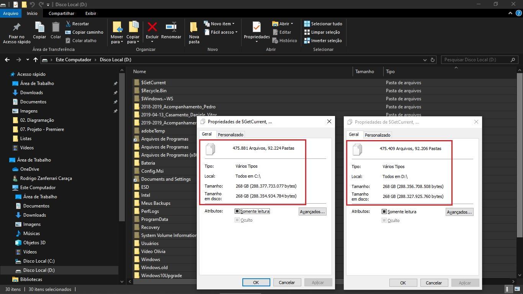Click the Editar ribbon item
The width and height of the screenshot is (523, 294).
coord(282,32)
